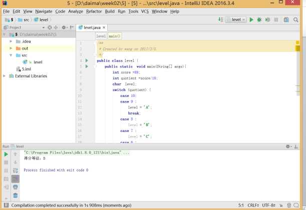Click run gutter arrow beside the main method
The width and height of the screenshot is (306, 210).
(x=87, y=66)
